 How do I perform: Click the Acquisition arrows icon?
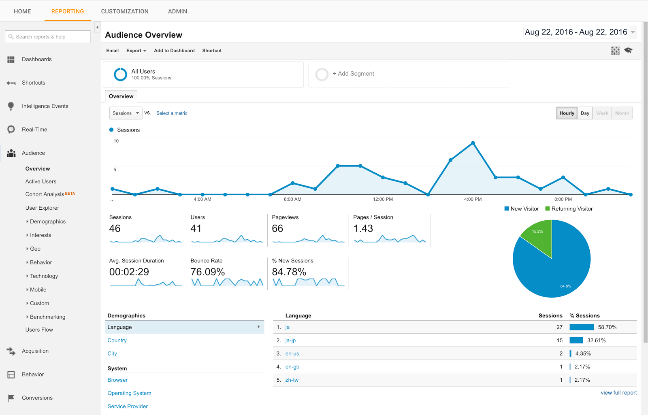11,351
